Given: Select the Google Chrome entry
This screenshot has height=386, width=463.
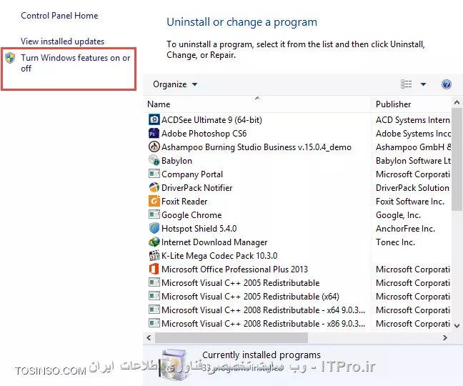Looking at the screenshot, I should tap(191, 215).
